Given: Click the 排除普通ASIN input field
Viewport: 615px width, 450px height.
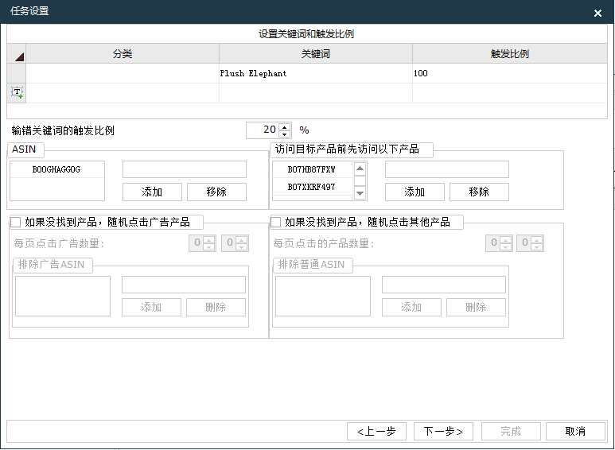Looking at the screenshot, I should coord(444,285).
